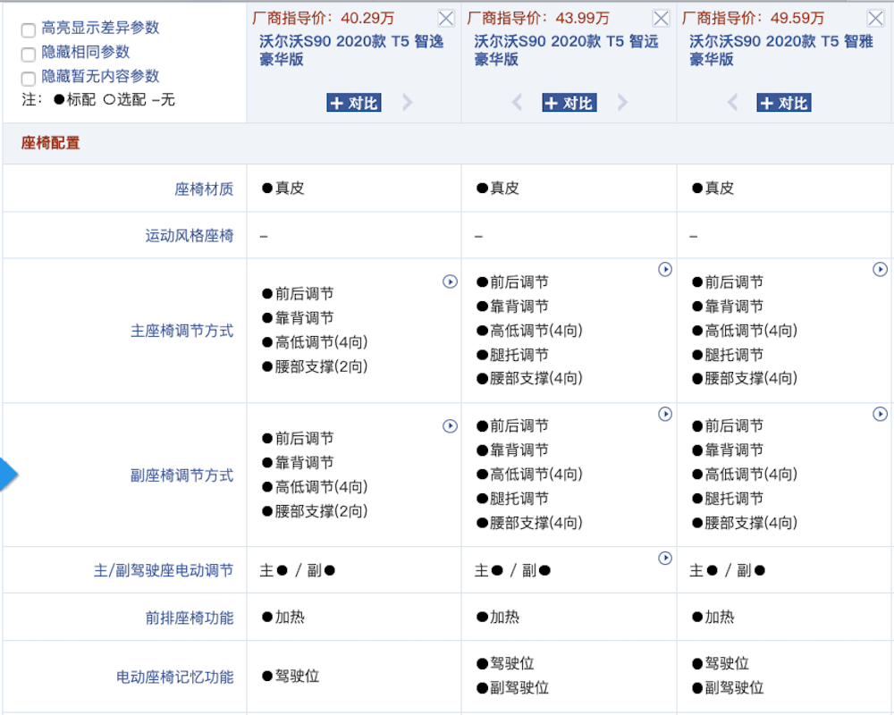Play the 智雅 main seat adjustment video icon
The height and width of the screenshot is (715, 894).
click(x=881, y=269)
